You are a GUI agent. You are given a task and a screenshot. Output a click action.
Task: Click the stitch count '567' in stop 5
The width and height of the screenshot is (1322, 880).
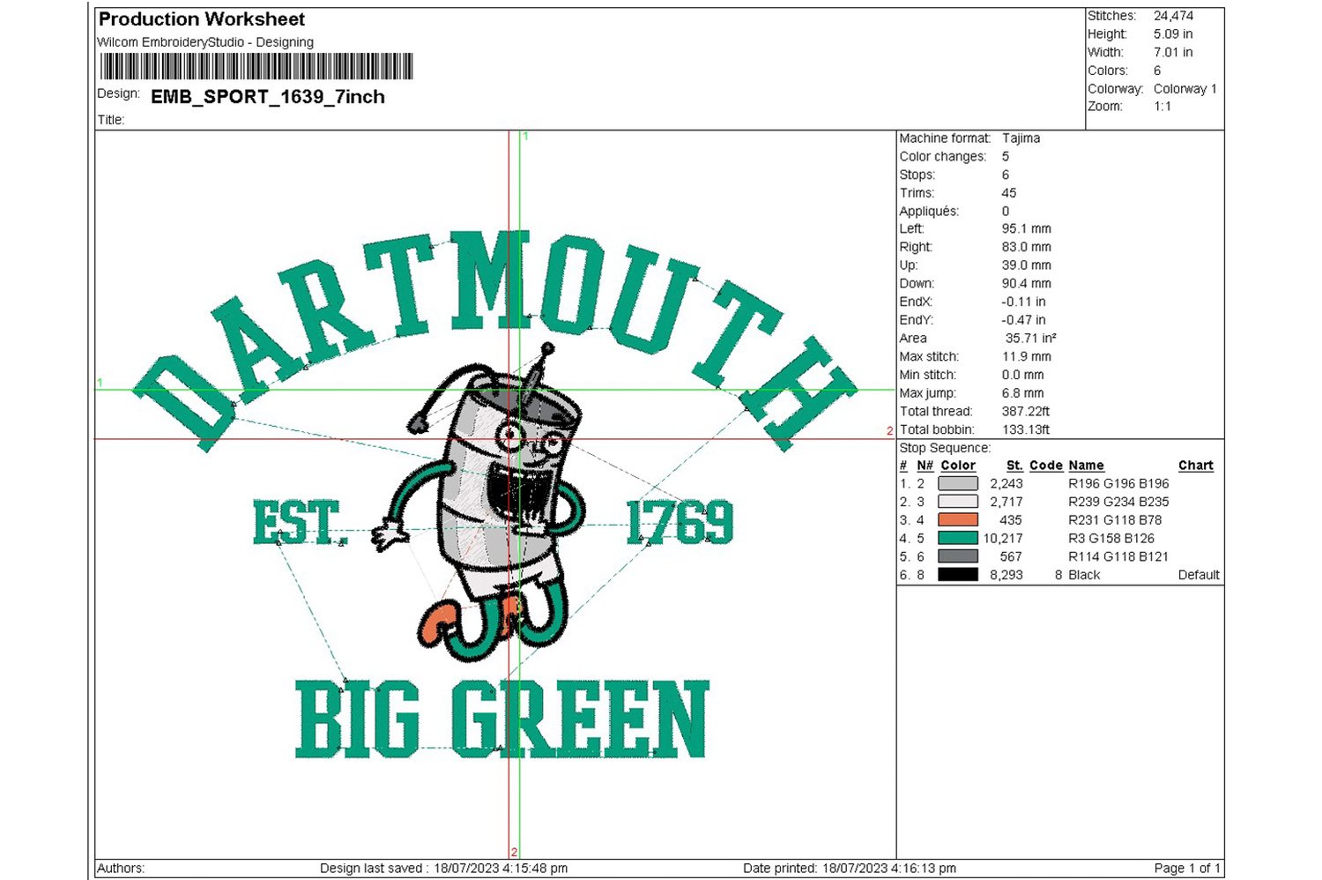tap(1011, 557)
